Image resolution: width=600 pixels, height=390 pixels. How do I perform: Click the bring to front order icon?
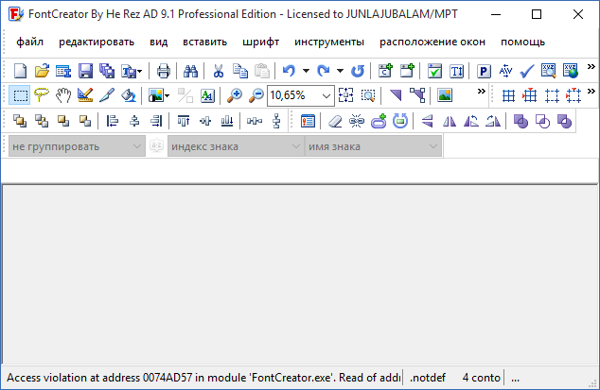pos(20,122)
